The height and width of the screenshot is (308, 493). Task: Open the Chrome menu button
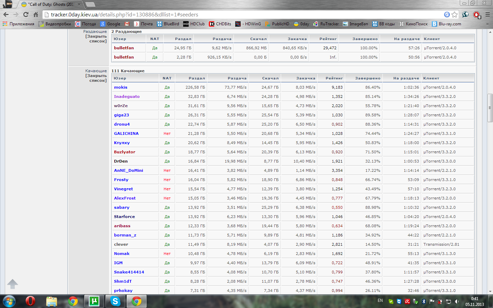pos(488,14)
